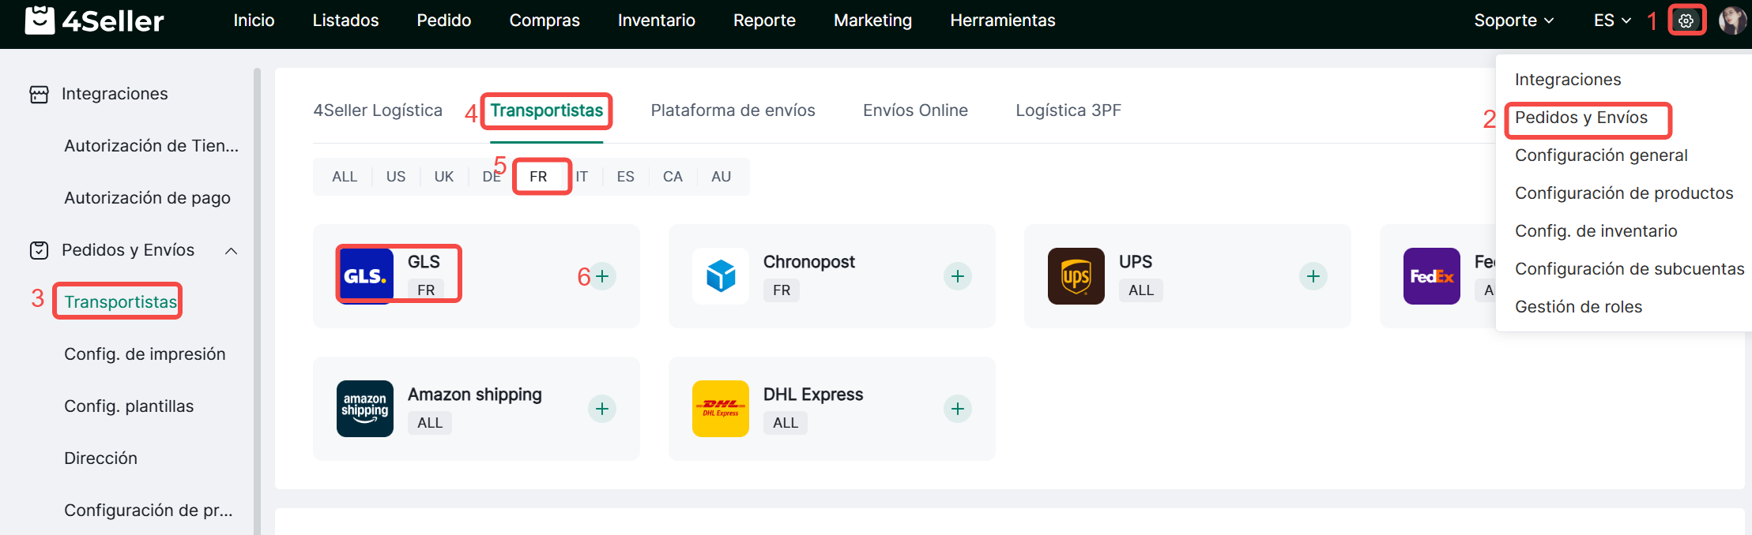The height and width of the screenshot is (535, 1752).
Task: Click the sidebar vertical scrollbar
Action: [257, 300]
